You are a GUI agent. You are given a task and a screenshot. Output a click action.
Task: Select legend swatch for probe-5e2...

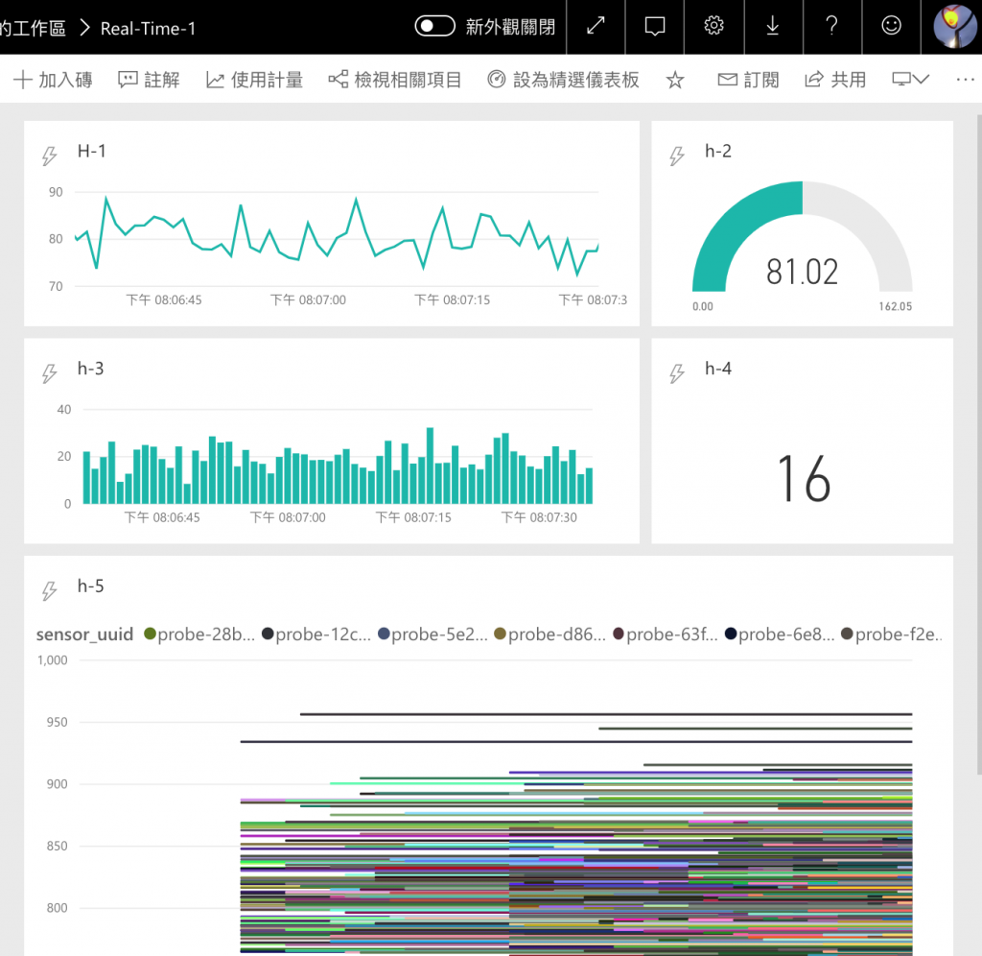click(x=384, y=633)
